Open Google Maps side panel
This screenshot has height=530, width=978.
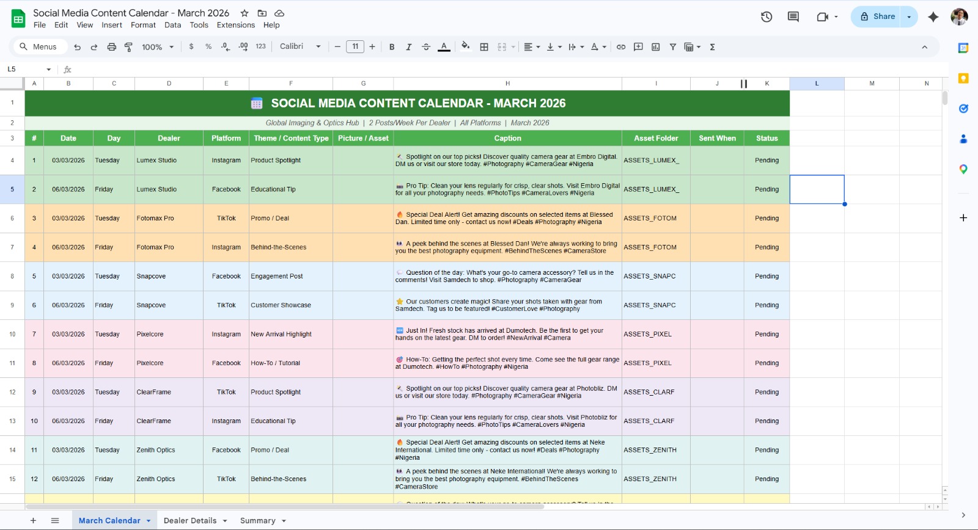pos(963,169)
